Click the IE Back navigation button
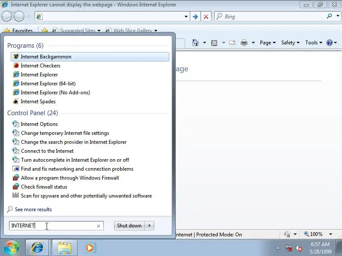 6,16
